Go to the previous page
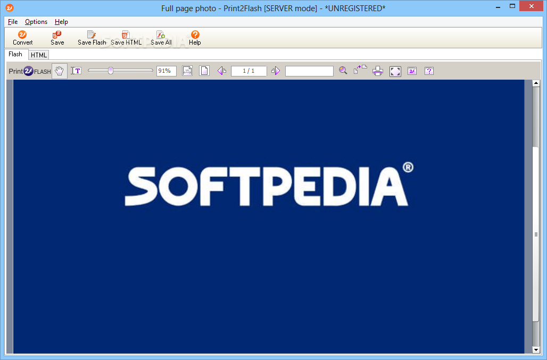This screenshot has height=360, width=547. (x=221, y=71)
